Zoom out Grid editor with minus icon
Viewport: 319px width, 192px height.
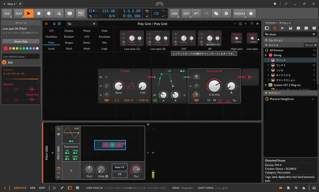[x=235, y=24]
